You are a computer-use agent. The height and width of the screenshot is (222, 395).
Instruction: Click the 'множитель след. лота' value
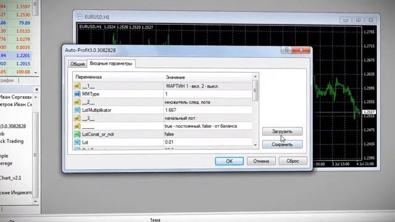pos(188,102)
